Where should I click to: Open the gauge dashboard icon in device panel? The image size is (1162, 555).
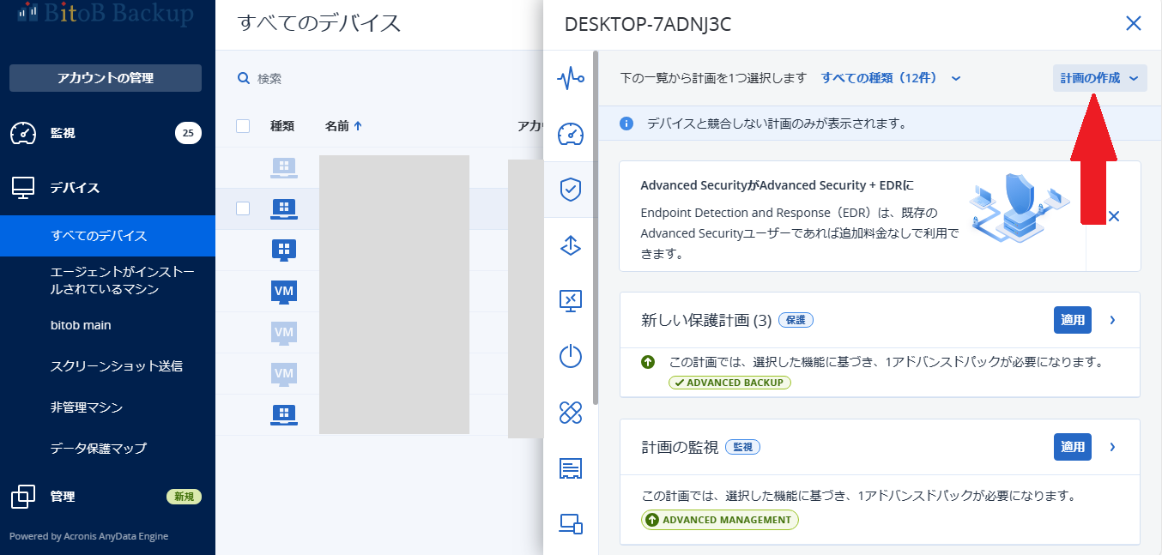click(x=571, y=134)
